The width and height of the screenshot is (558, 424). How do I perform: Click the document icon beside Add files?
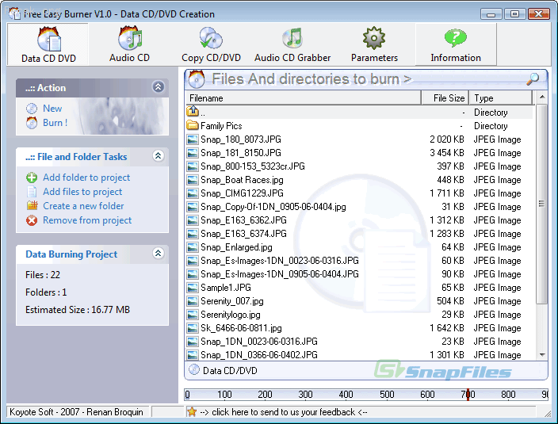pyautogui.click(x=32, y=192)
